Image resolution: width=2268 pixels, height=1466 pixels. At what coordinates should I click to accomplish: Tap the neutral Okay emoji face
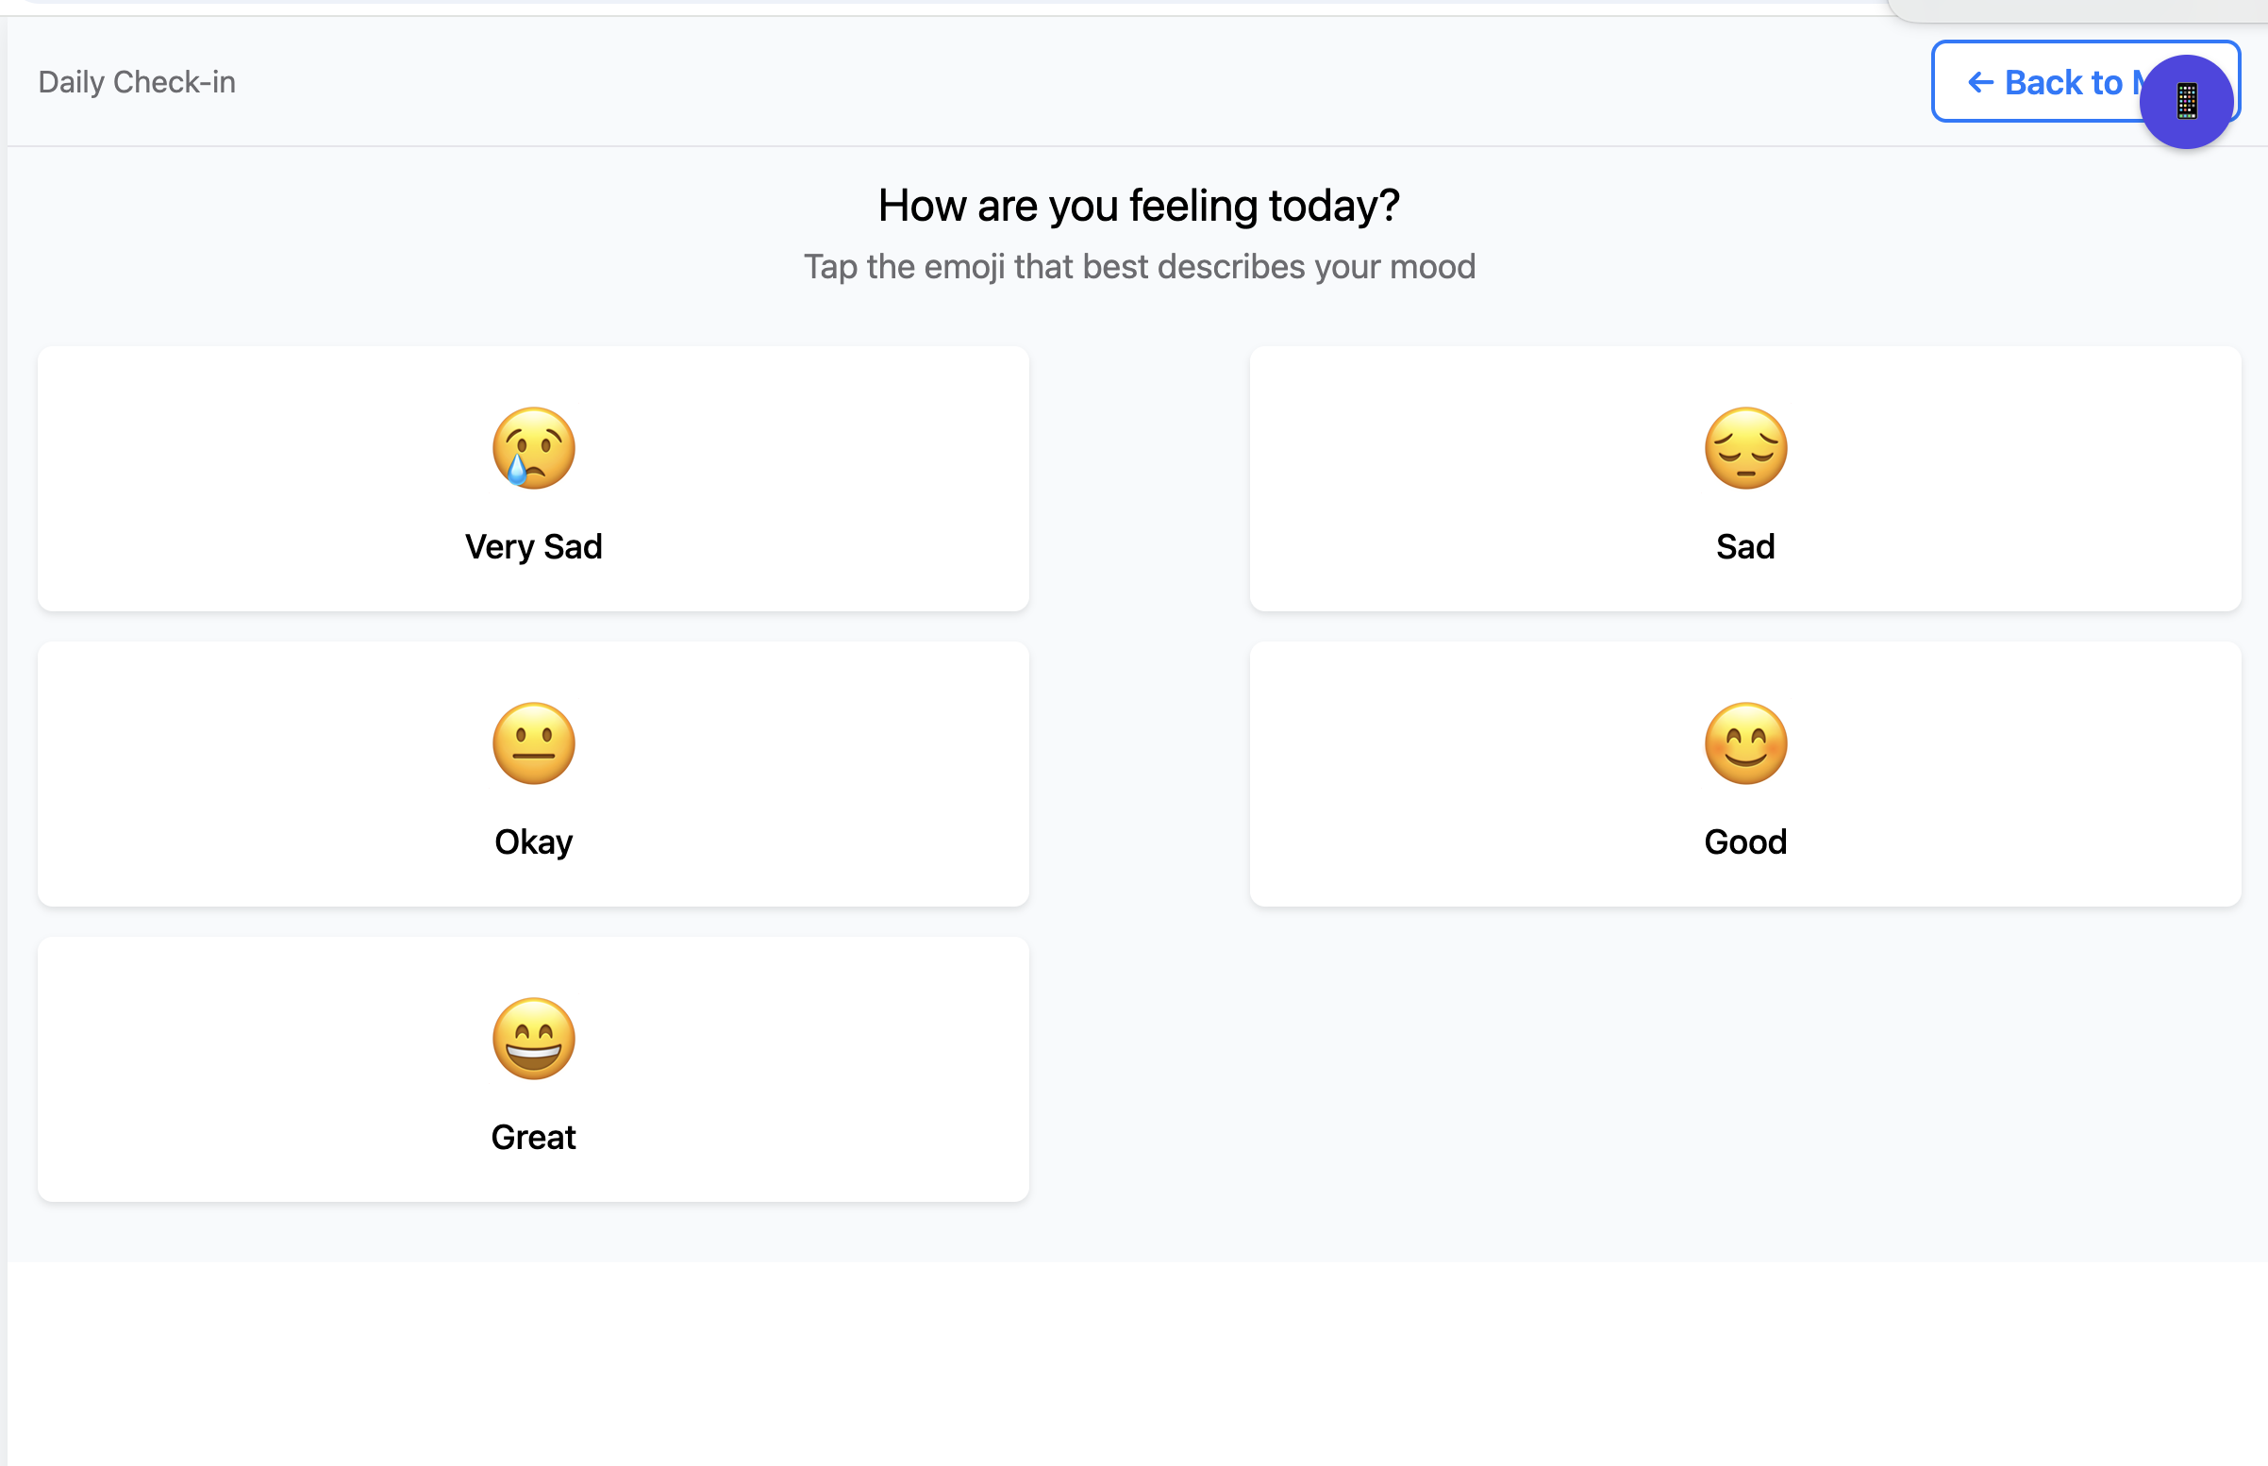coord(534,743)
